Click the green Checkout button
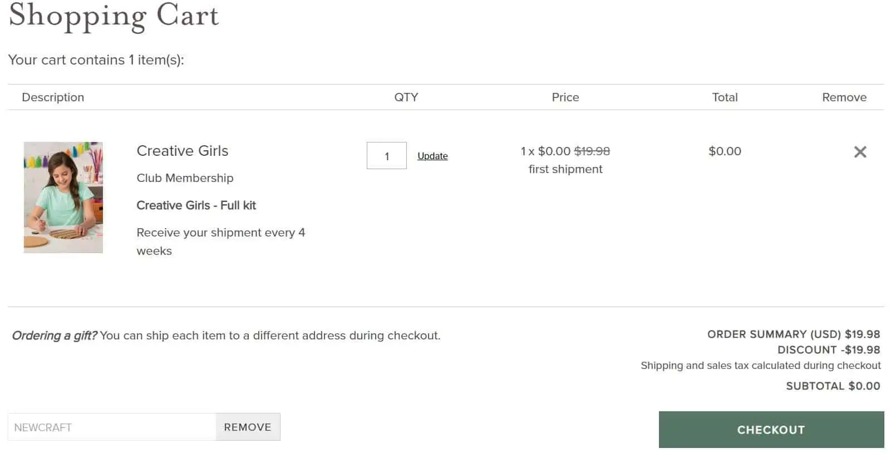Image resolution: width=891 pixels, height=463 pixels. (771, 430)
